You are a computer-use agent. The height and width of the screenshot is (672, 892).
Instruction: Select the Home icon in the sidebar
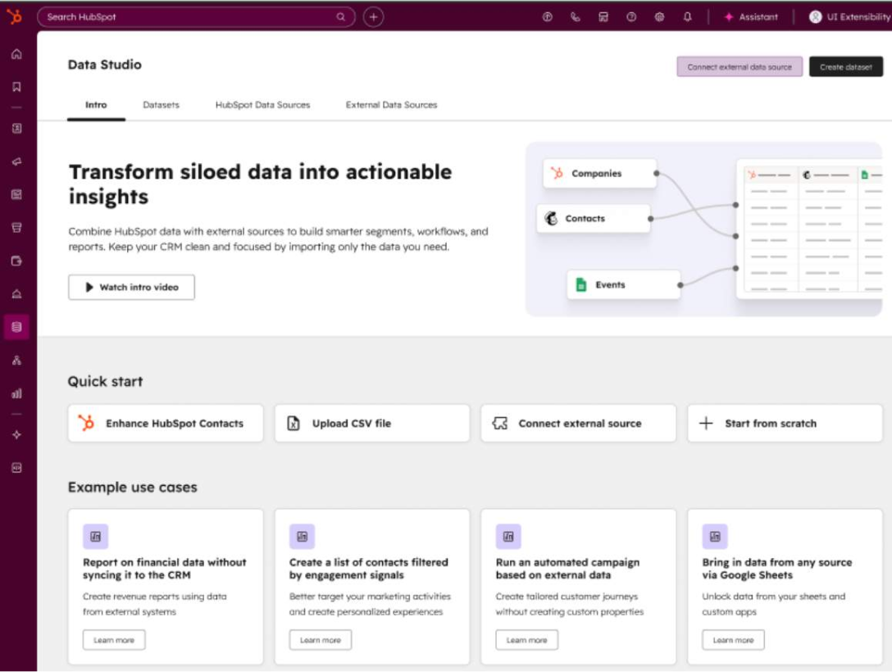coord(16,53)
